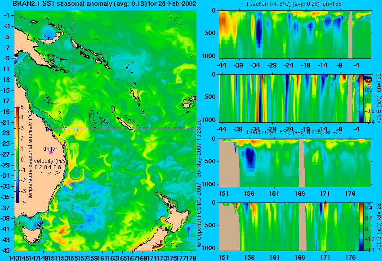Click tick "-44" under the lon=155 temperature section
This screenshot has width=382, height=261.
[221, 65]
